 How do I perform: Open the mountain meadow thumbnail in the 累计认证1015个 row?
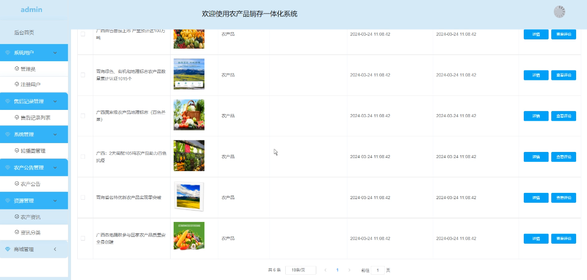[x=189, y=74]
